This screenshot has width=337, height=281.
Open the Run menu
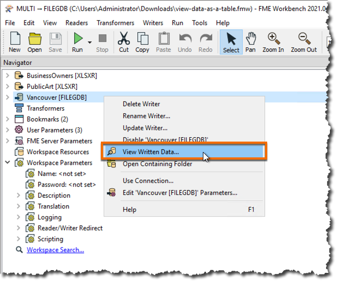(178, 23)
